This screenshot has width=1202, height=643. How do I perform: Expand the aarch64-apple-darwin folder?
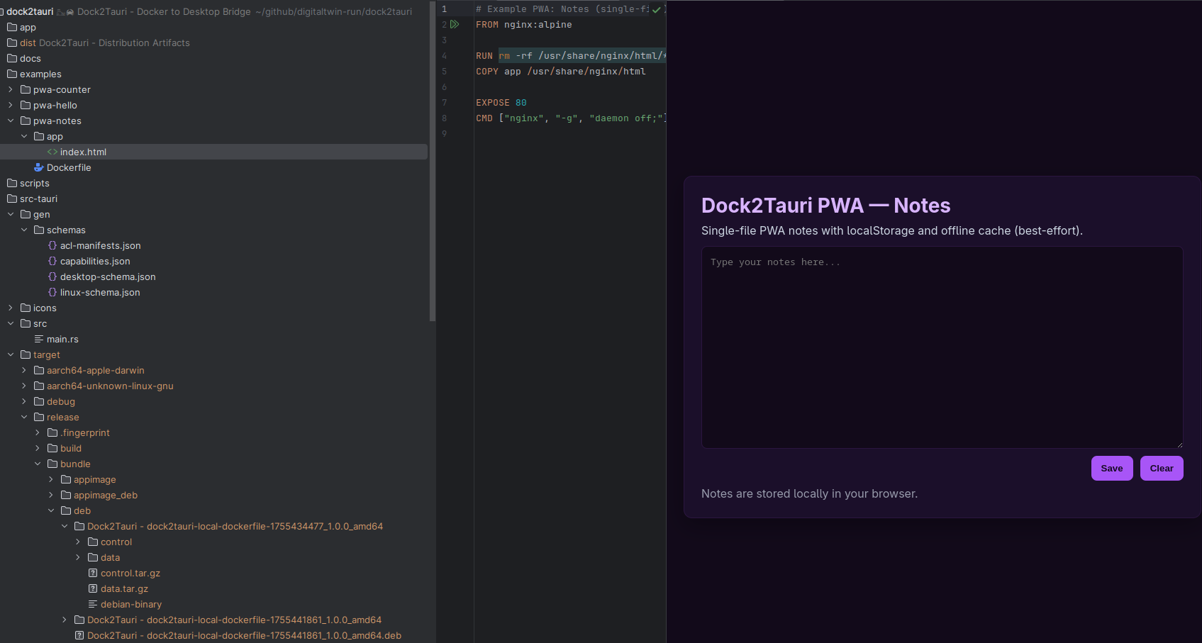coord(24,370)
